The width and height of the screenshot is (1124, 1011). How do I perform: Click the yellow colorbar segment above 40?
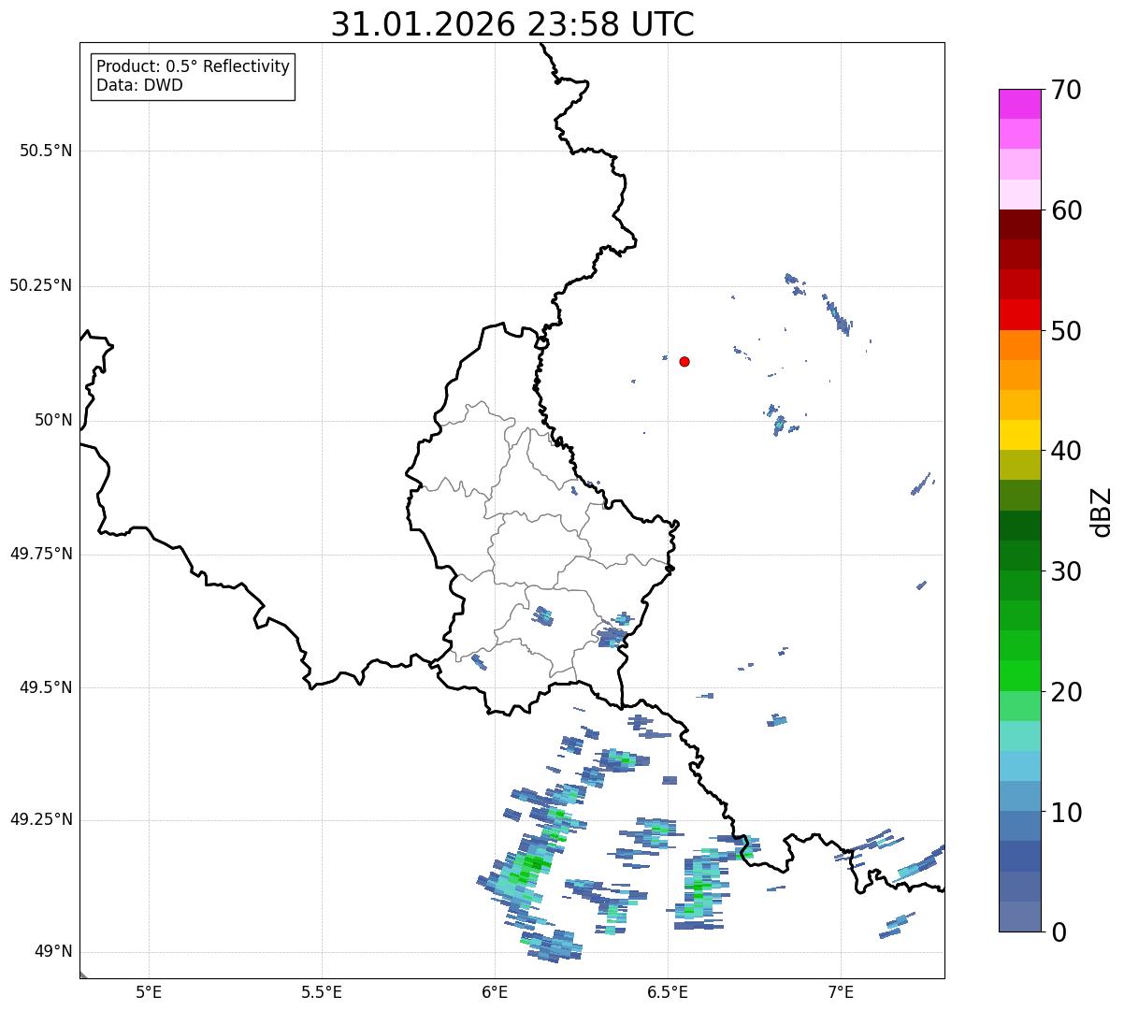[x=1020, y=435]
